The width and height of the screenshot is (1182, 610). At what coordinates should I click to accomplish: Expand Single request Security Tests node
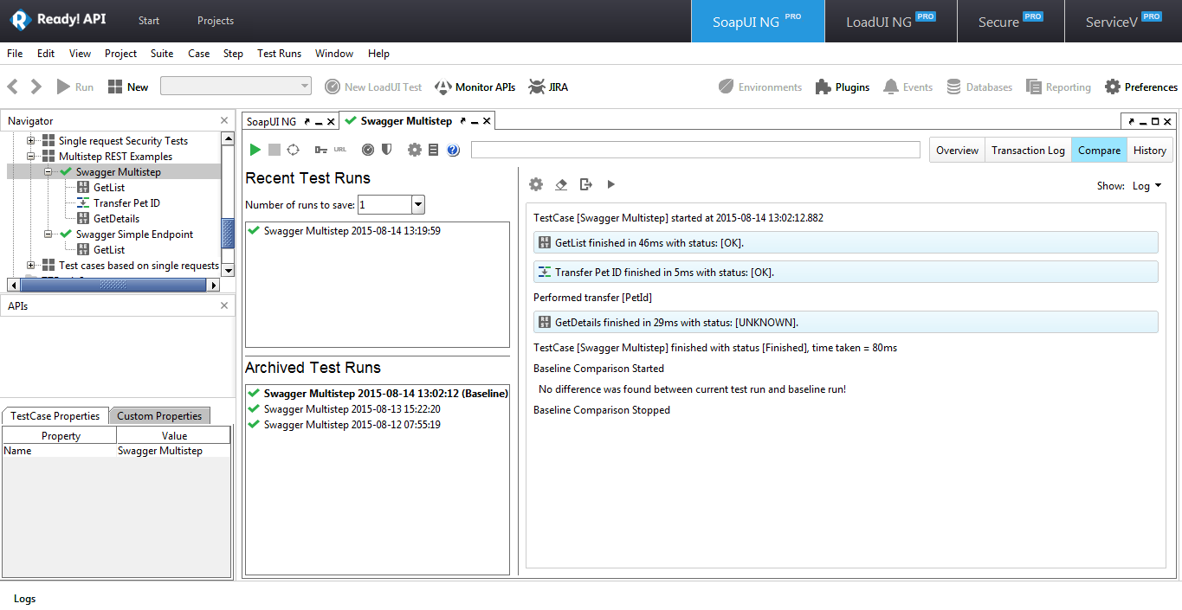coord(31,141)
